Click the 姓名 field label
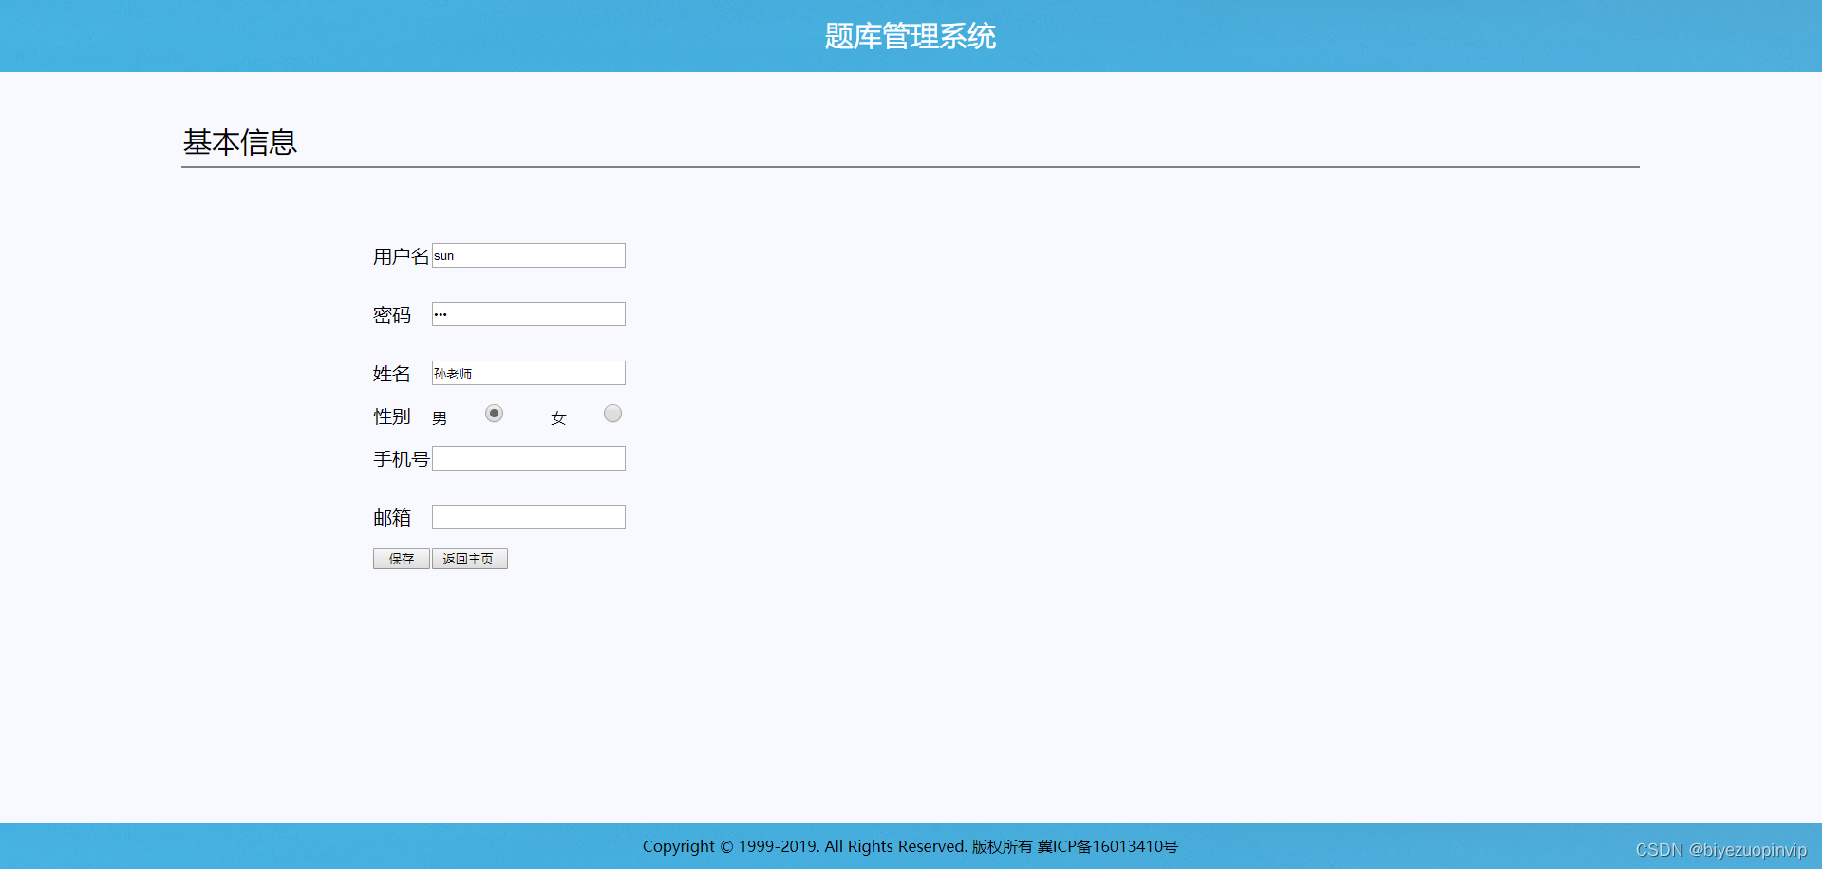Screen dimensions: 1822x869 point(391,374)
